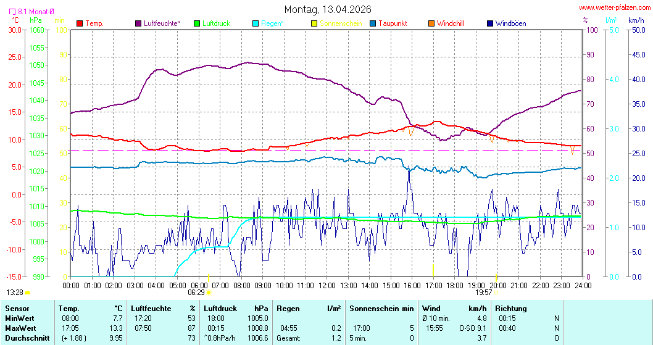The height and width of the screenshot is (345, 653).
Task: Click the cyan Regen legend square
Action: pyautogui.click(x=256, y=23)
